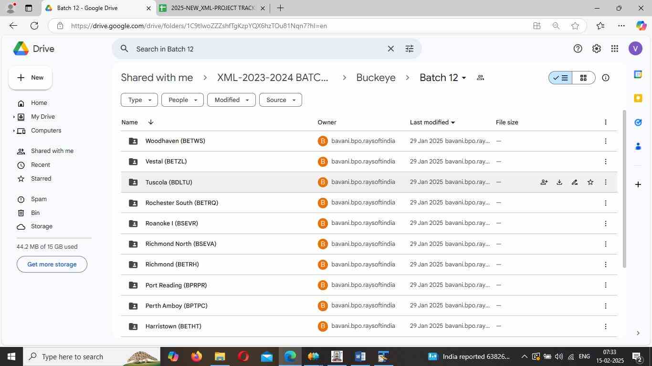This screenshot has height=366, width=652.
Task: Open more actions for Port Reading (BPRPR)
Action: pyautogui.click(x=605, y=285)
